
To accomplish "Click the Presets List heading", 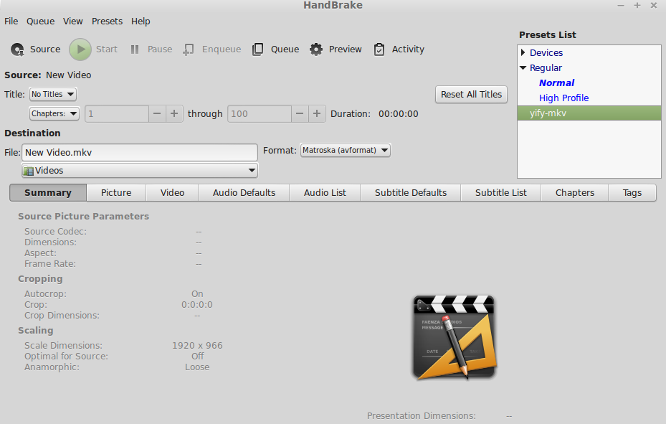I will [x=548, y=35].
